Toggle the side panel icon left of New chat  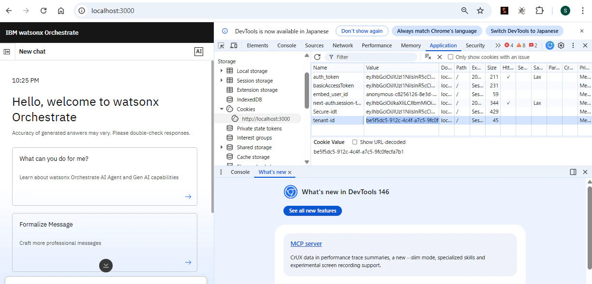tap(7, 51)
